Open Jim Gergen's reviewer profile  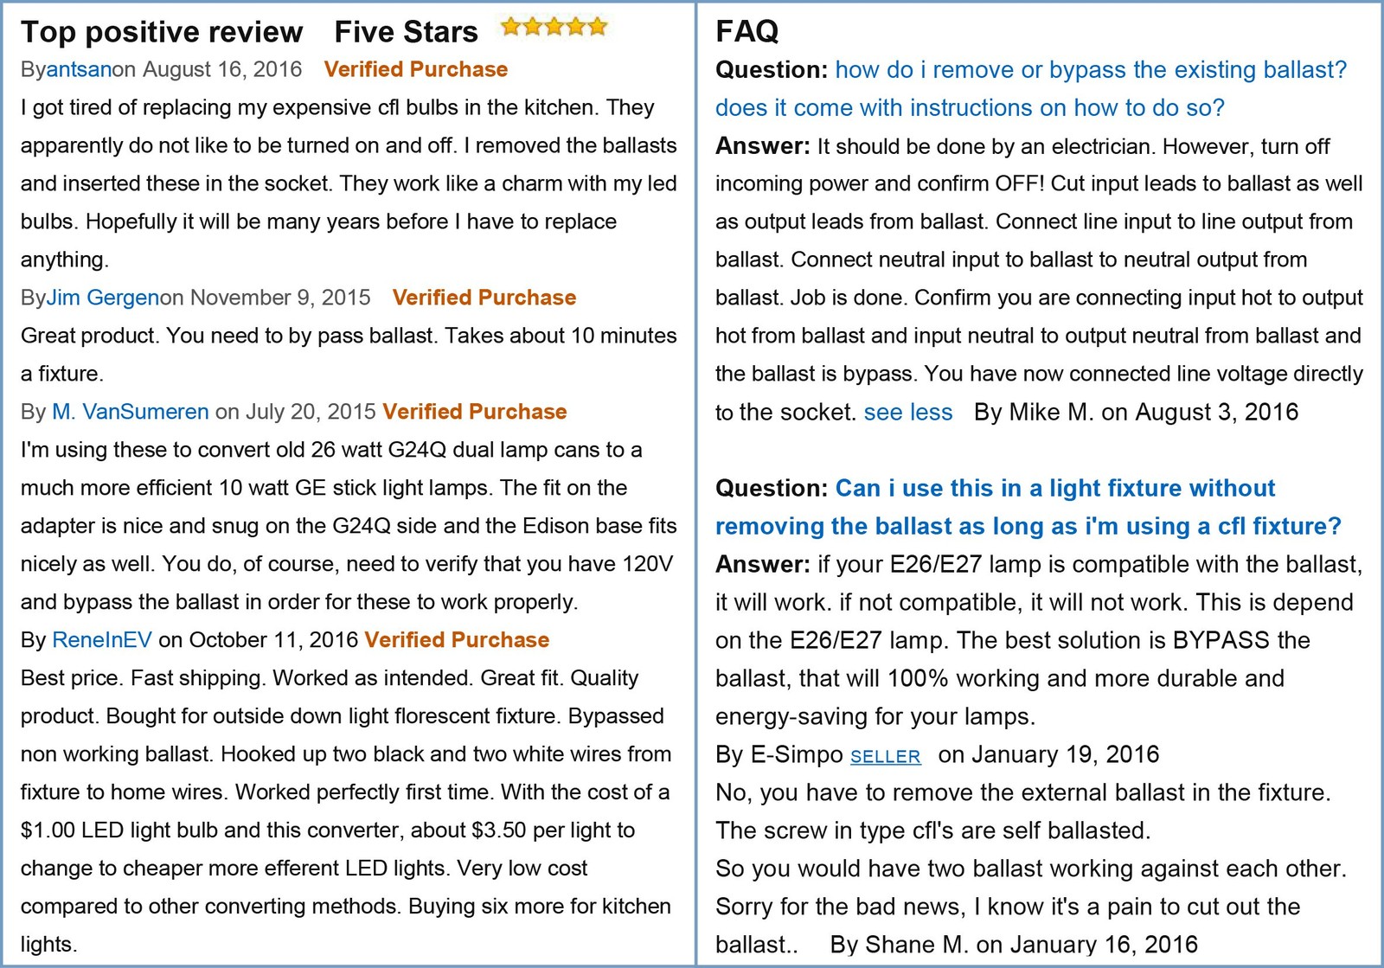(103, 298)
